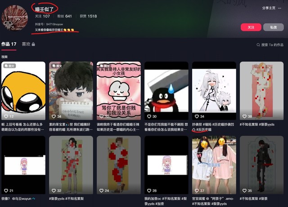
Task: Tap the heart icon with 21 likes
Action: click(6, 190)
